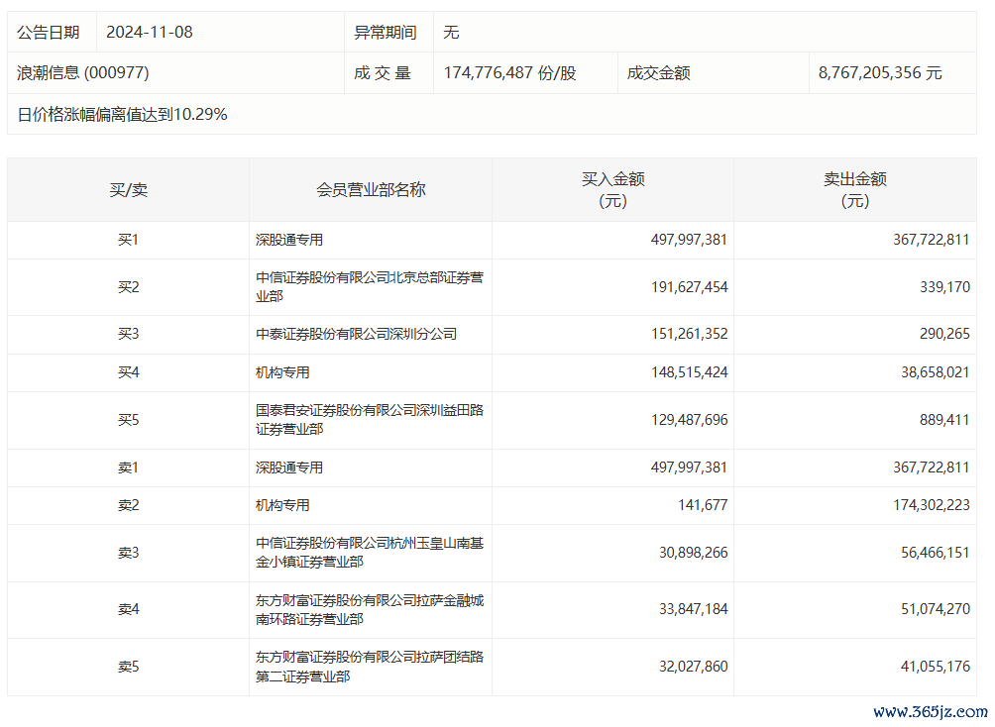Select the 卖5 row label
The height and width of the screenshot is (727, 995).
tap(128, 667)
